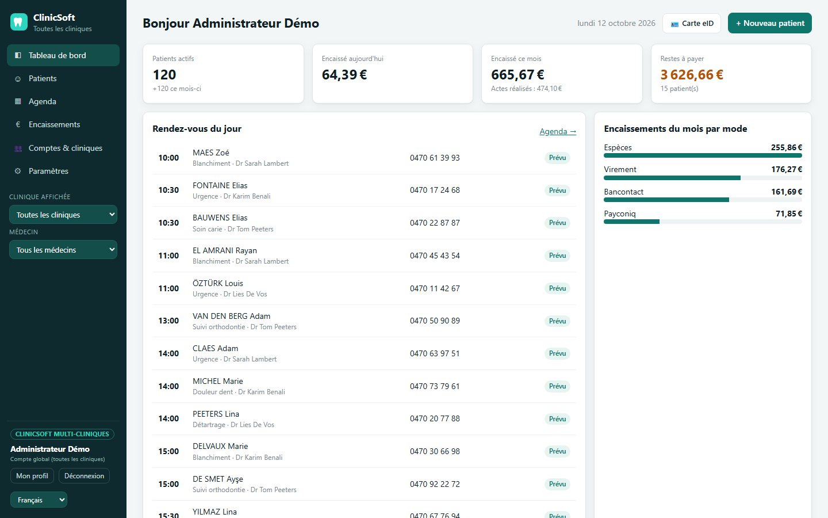This screenshot has width=828, height=518.
Task: Open the Français language selector
Action: click(x=39, y=500)
